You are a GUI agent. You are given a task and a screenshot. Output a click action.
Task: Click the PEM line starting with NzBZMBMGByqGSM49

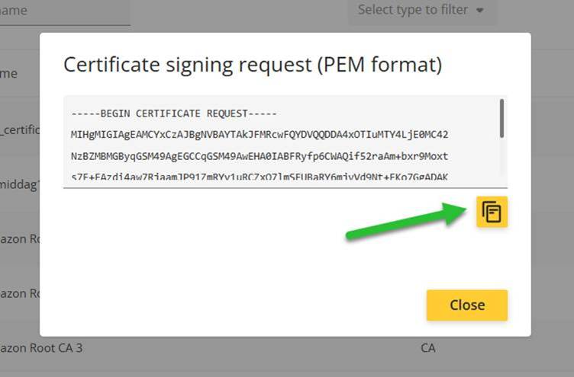coord(260,156)
